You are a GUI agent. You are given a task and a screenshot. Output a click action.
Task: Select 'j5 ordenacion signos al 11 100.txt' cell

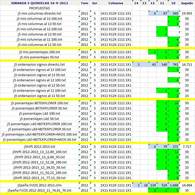[39, 91]
